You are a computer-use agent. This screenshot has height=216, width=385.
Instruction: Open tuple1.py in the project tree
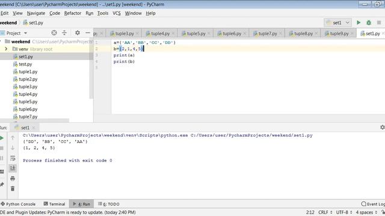28,72
